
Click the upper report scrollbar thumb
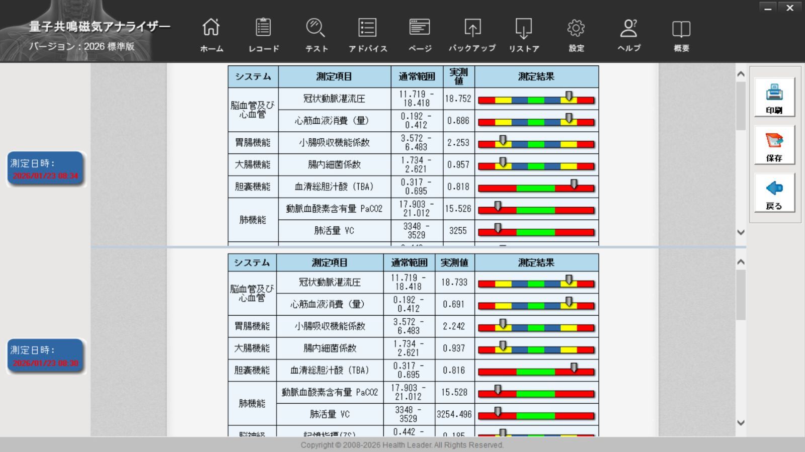pyautogui.click(x=741, y=106)
